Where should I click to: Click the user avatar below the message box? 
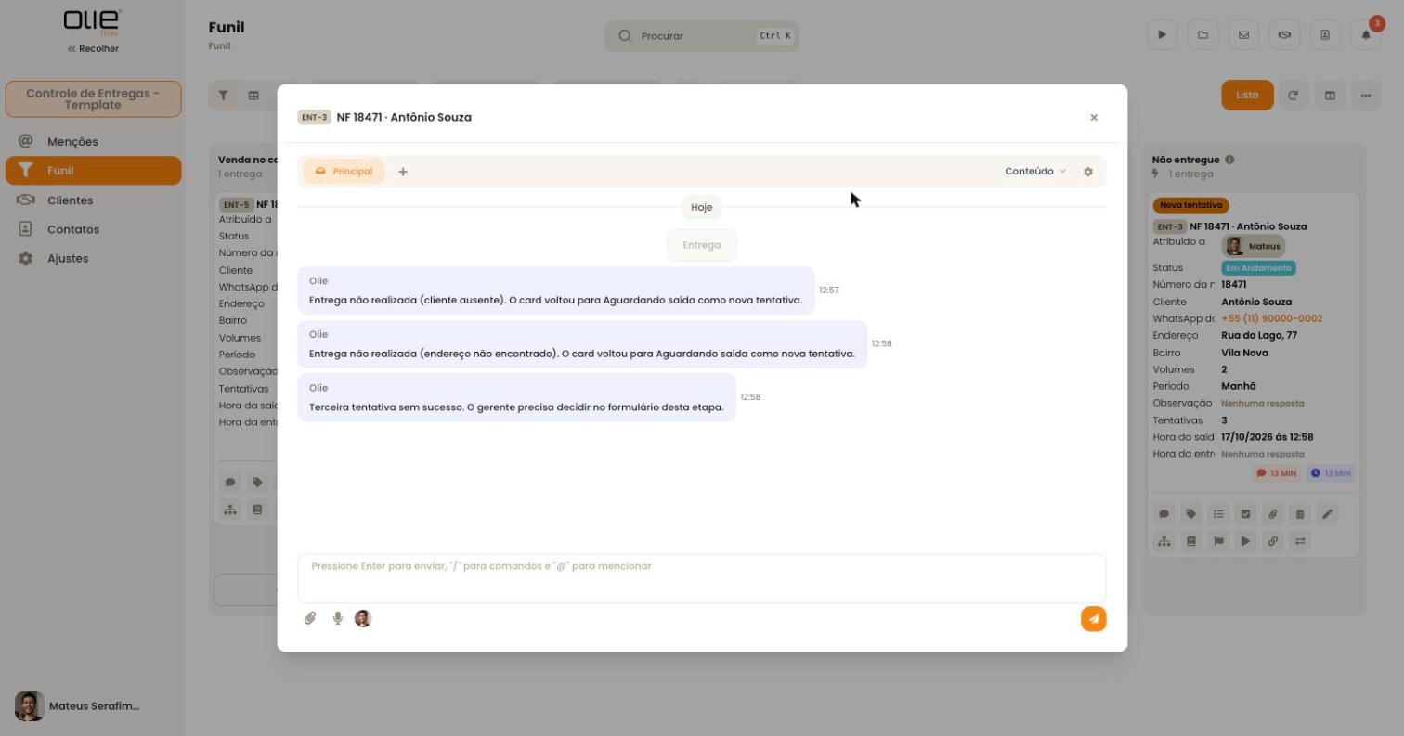363,618
